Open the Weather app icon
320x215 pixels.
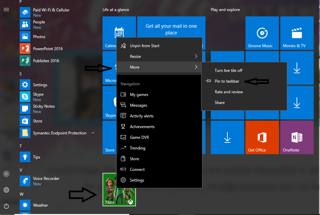25,205
